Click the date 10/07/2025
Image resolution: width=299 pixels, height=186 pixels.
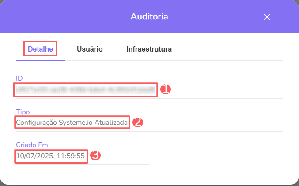(34, 156)
